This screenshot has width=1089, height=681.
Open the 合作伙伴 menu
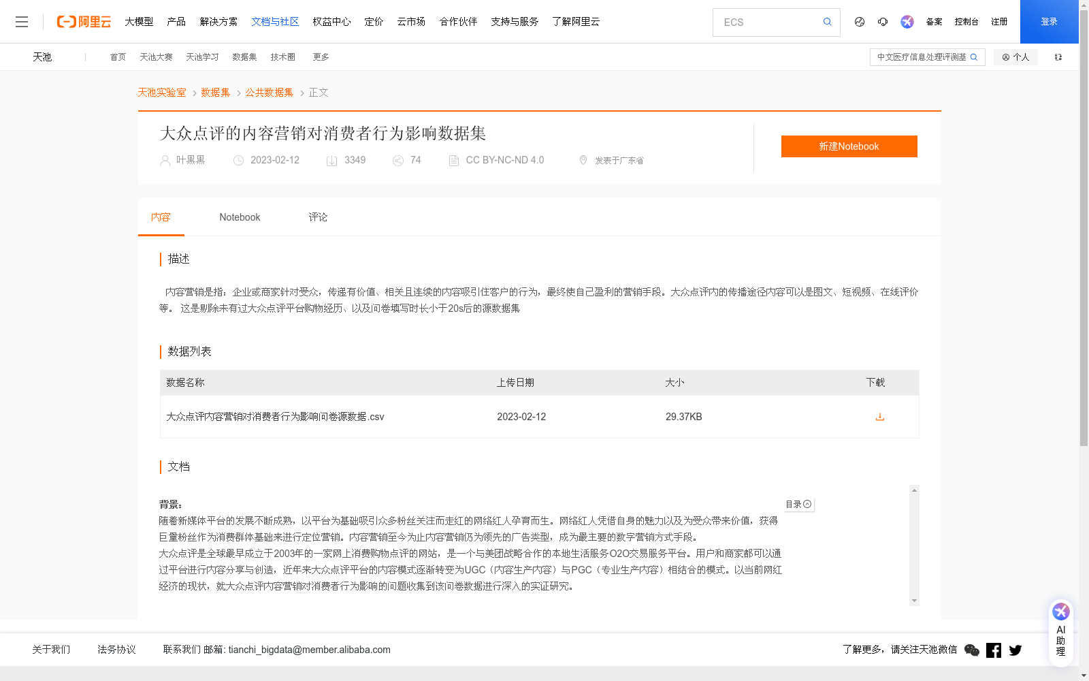[458, 22]
